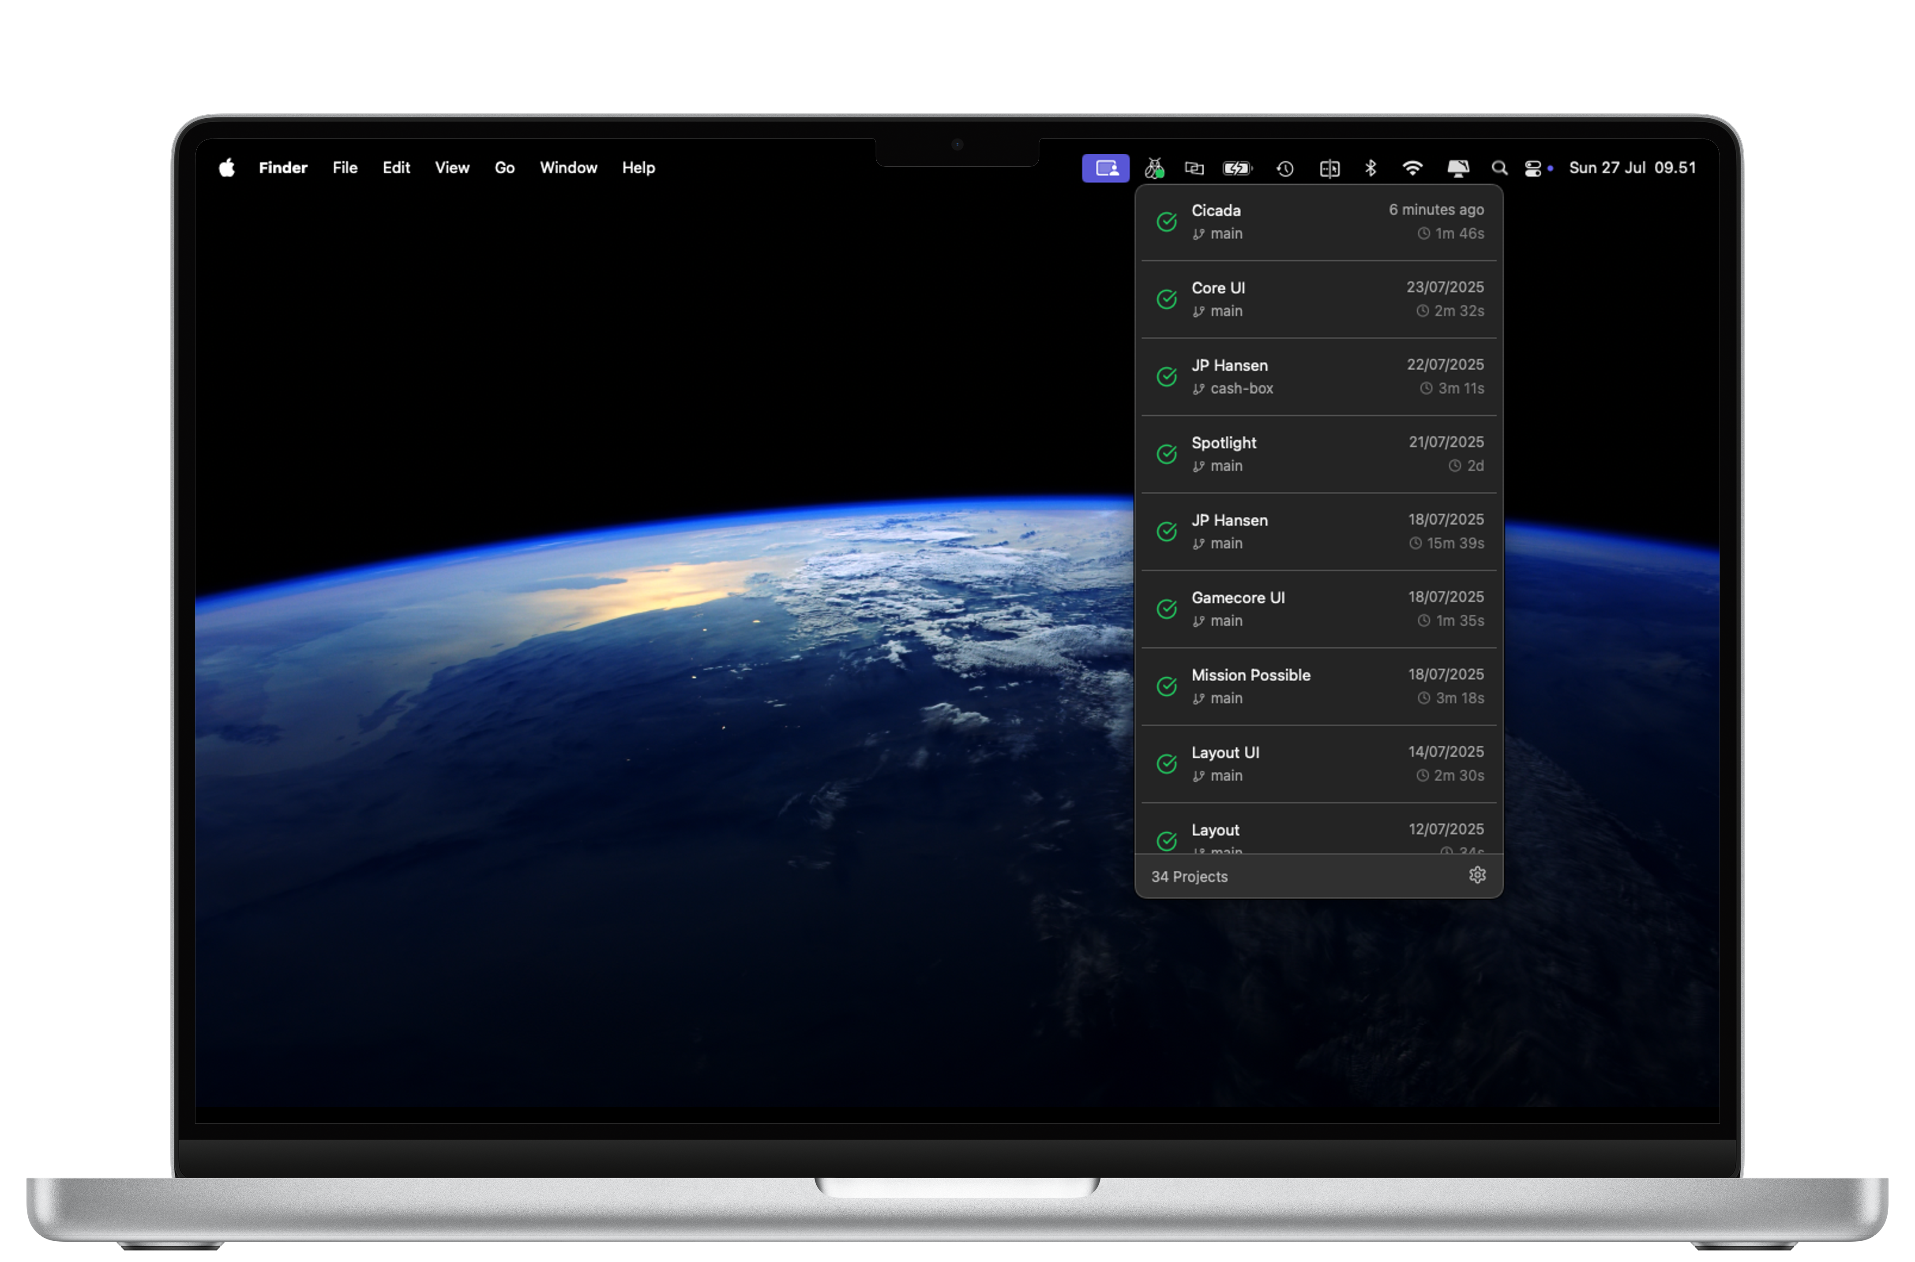
Task: Open the Bluetooth menu
Action: (1371, 167)
